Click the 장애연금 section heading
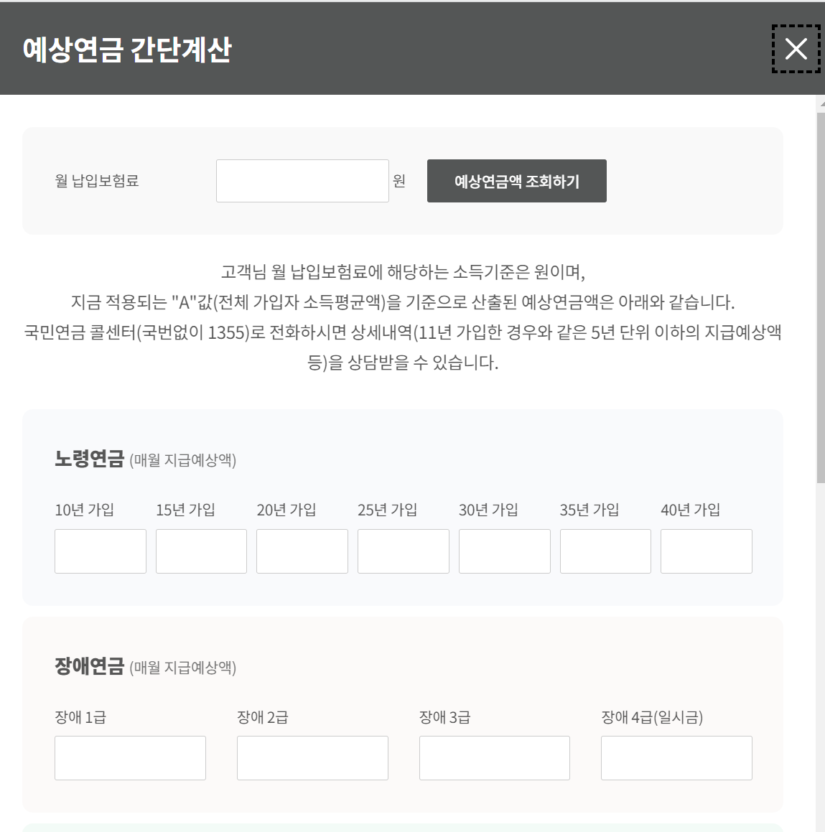 click(89, 666)
